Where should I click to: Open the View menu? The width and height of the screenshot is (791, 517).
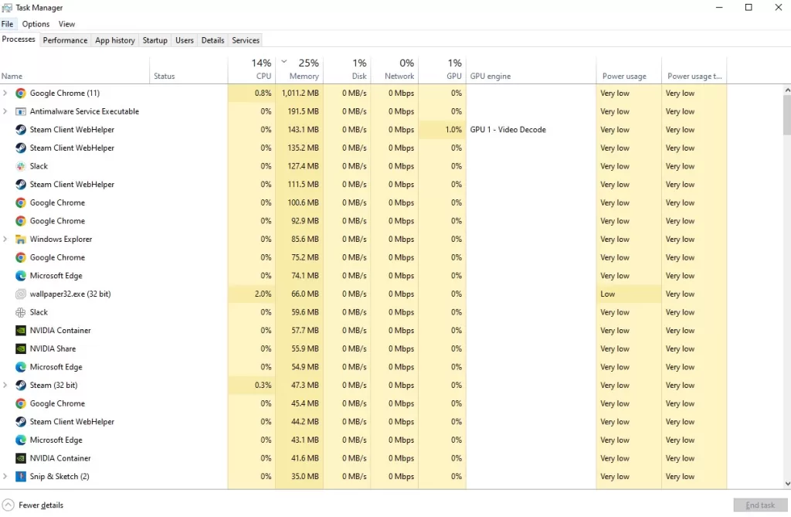click(x=66, y=24)
